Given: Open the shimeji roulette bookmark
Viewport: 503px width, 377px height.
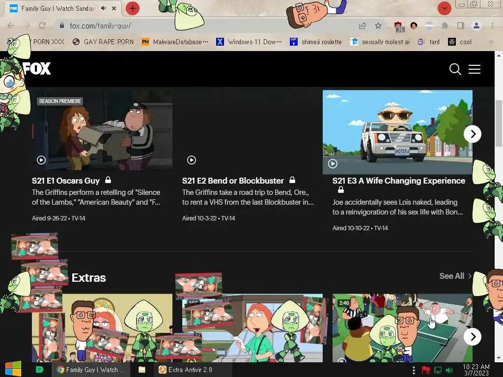Looking at the screenshot, I should 316,42.
